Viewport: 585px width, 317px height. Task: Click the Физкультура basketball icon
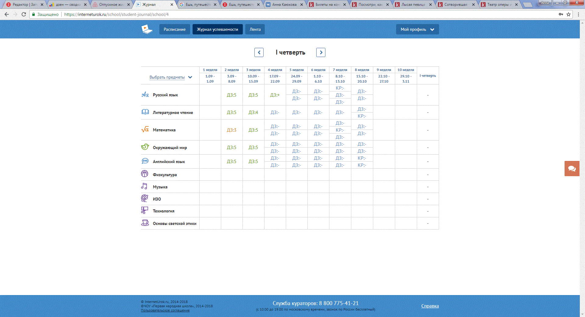click(x=145, y=174)
